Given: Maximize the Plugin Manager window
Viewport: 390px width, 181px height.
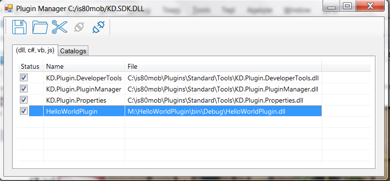Looking at the screenshot, I should [x=347, y=6].
